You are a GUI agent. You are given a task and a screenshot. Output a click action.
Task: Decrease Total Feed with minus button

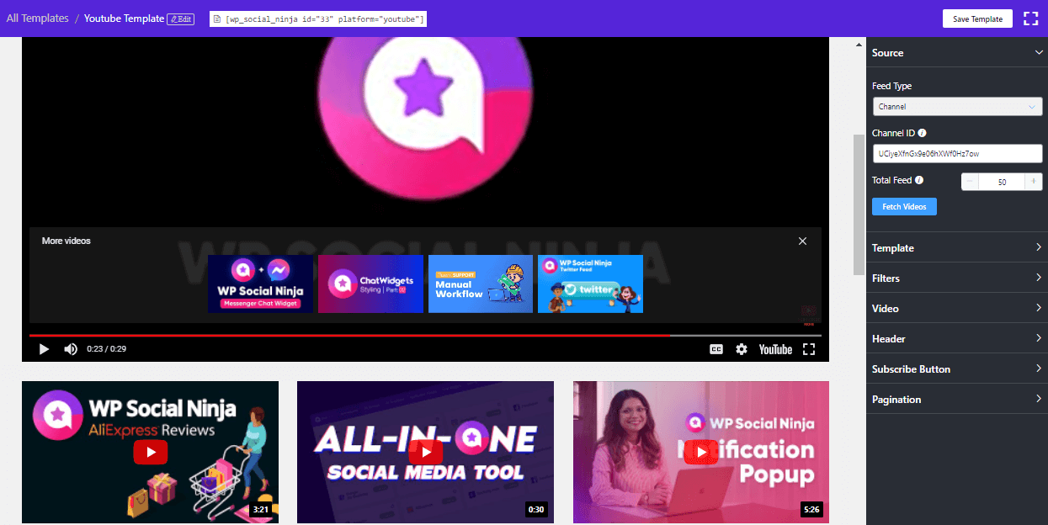[970, 182]
